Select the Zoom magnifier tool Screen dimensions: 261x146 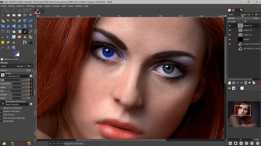coord(13,48)
